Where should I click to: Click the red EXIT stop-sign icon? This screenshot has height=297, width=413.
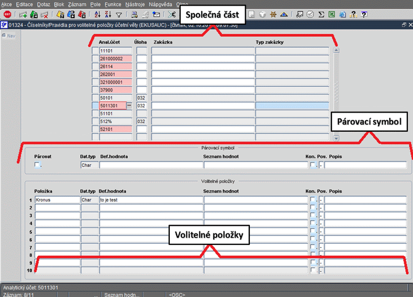7,14
